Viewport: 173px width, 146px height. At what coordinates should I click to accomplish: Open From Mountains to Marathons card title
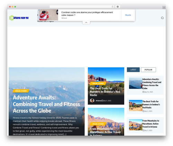(x=105, y=132)
